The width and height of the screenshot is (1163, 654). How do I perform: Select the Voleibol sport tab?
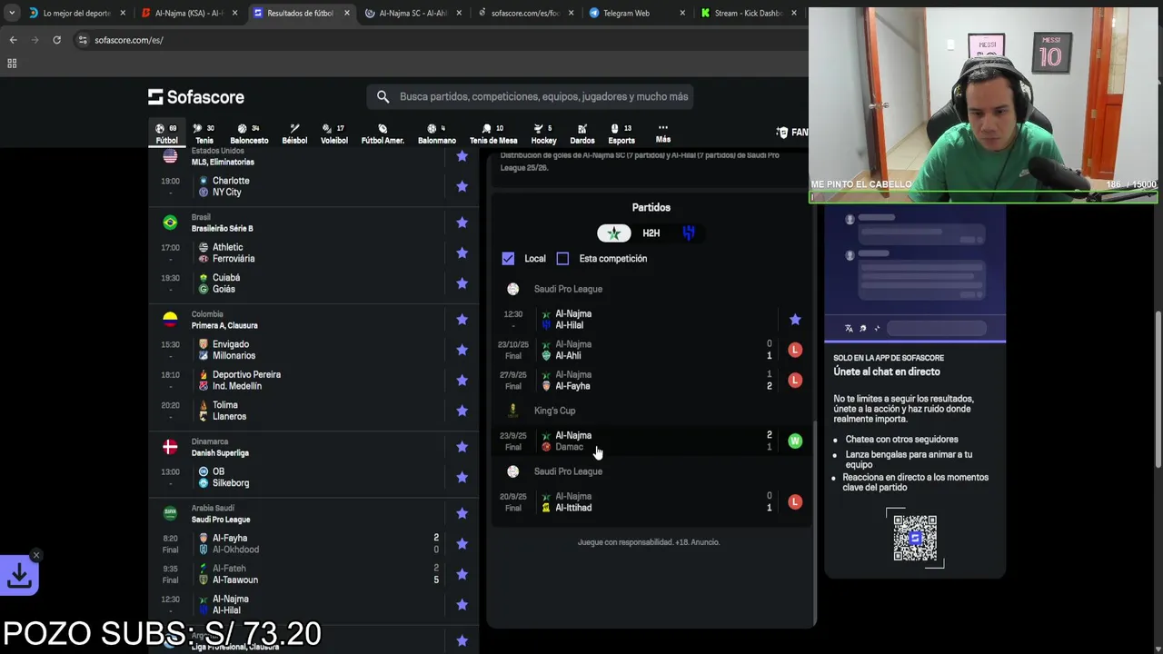click(334, 134)
